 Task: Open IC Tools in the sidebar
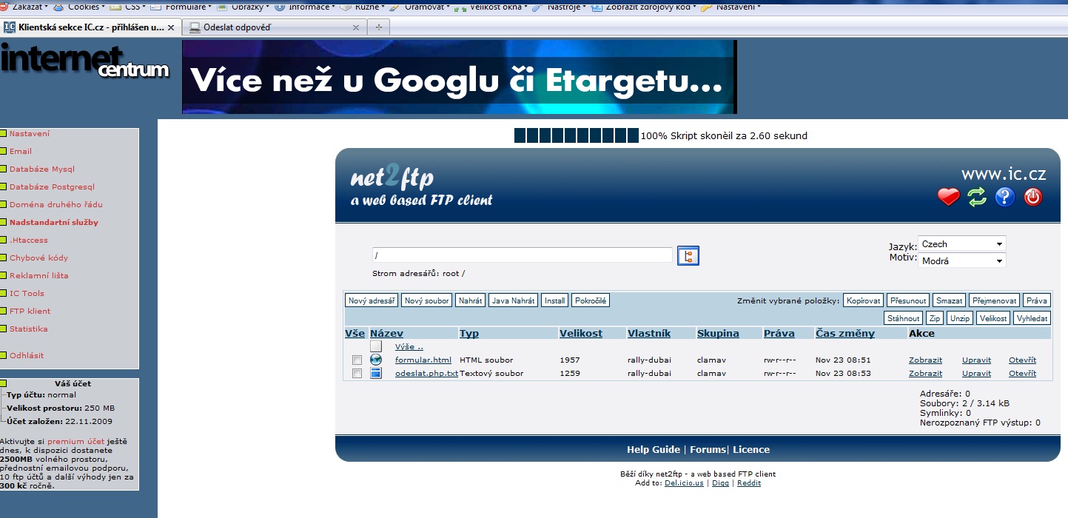click(27, 293)
